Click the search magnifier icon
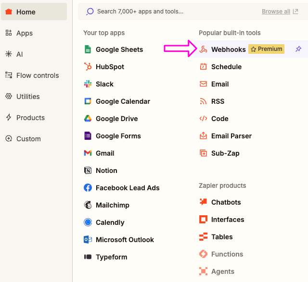The width and height of the screenshot is (308, 282). pyautogui.click(x=90, y=12)
